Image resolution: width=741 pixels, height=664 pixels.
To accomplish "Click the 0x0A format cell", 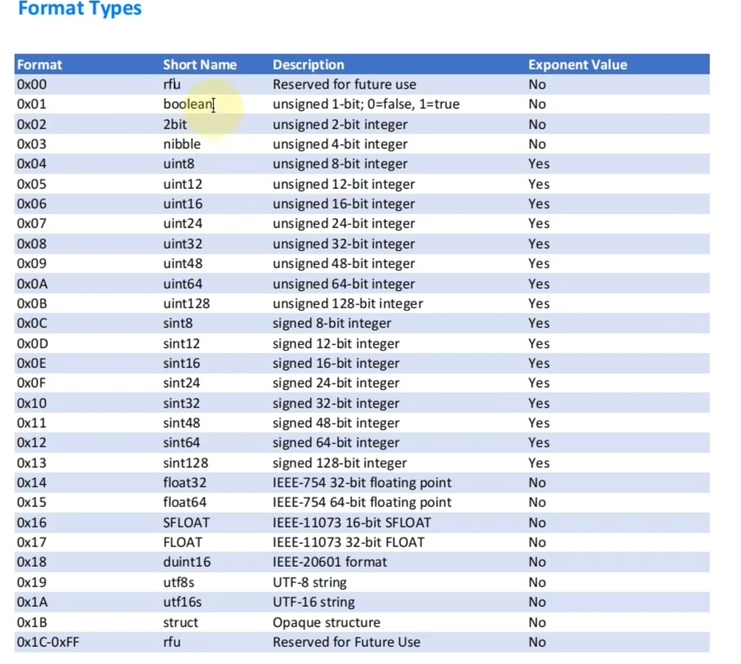I will pyautogui.click(x=32, y=284).
